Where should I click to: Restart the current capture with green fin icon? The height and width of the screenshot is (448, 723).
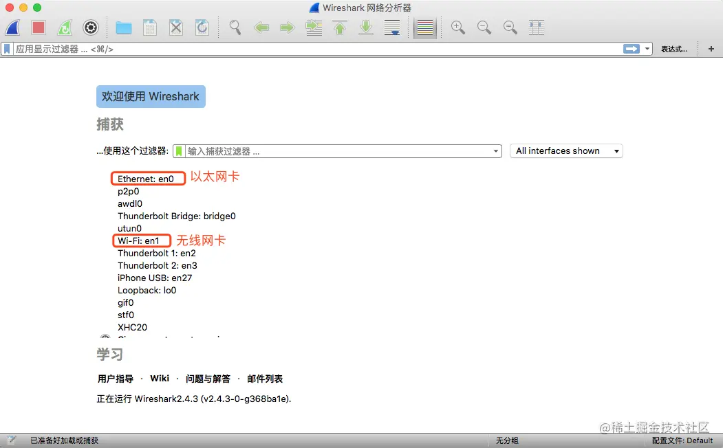coord(65,27)
